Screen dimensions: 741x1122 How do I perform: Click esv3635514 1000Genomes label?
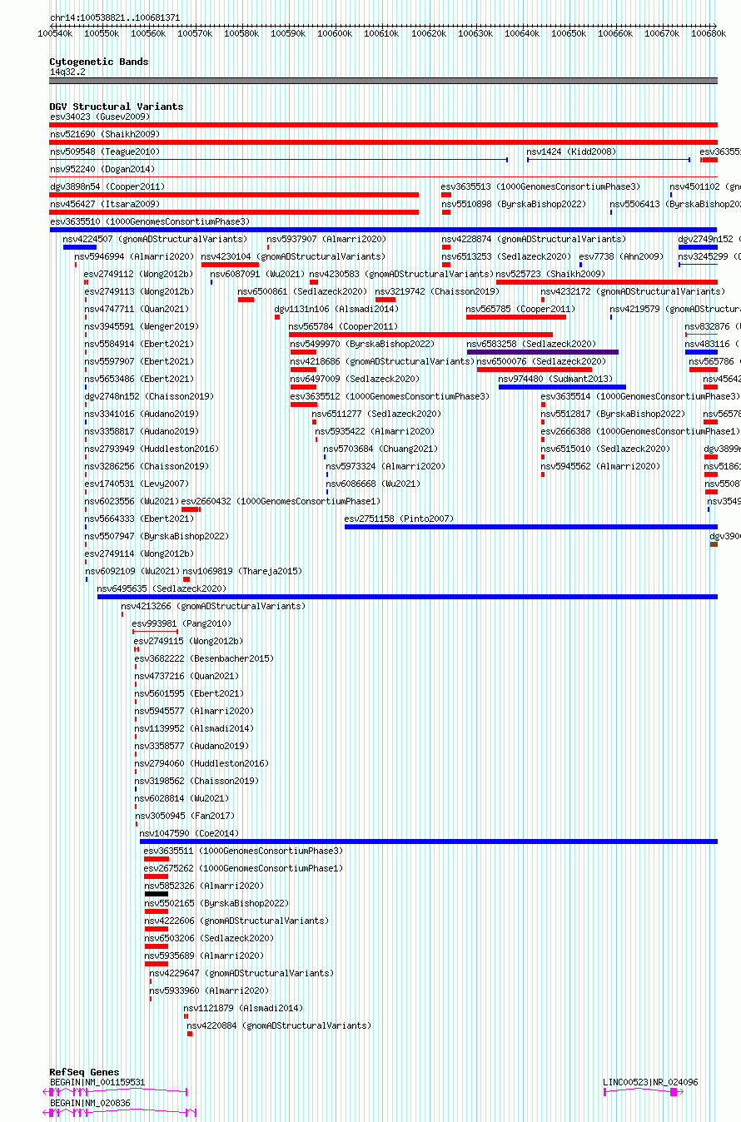(x=640, y=396)
